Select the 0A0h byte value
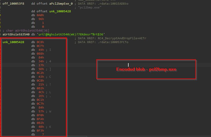This screenshot has width=211, height=137. point(40,15)
